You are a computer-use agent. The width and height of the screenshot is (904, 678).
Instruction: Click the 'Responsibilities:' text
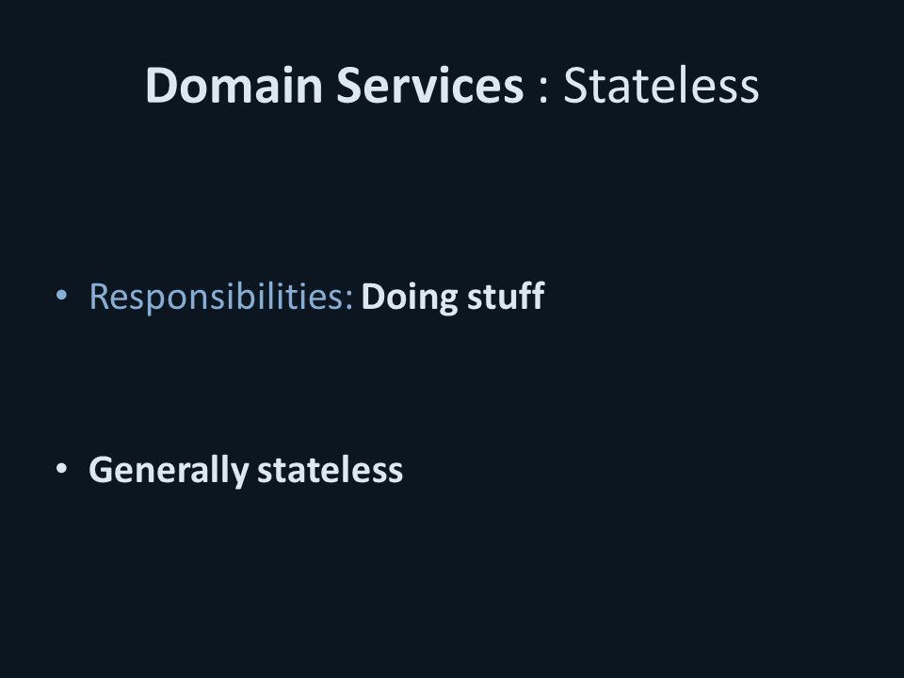pyautogui.click(x=220, y=298)
